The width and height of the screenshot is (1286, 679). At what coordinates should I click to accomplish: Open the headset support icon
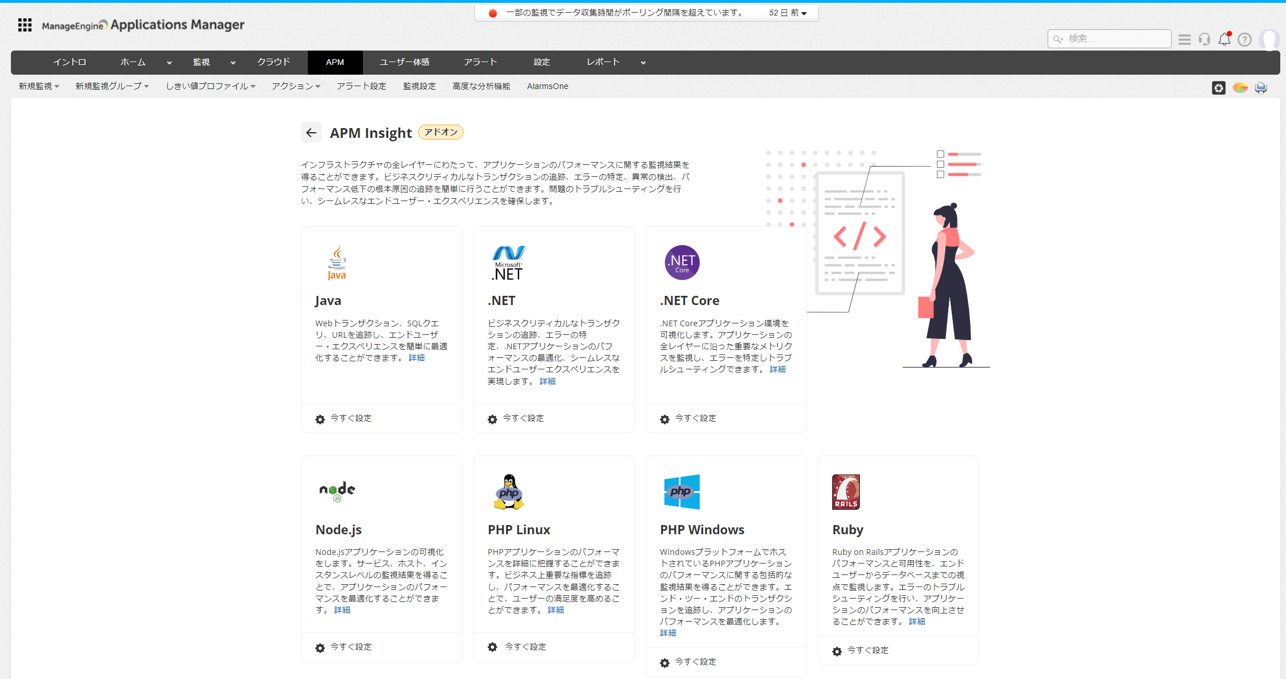pyautogui.click(x=1204, y=39)
